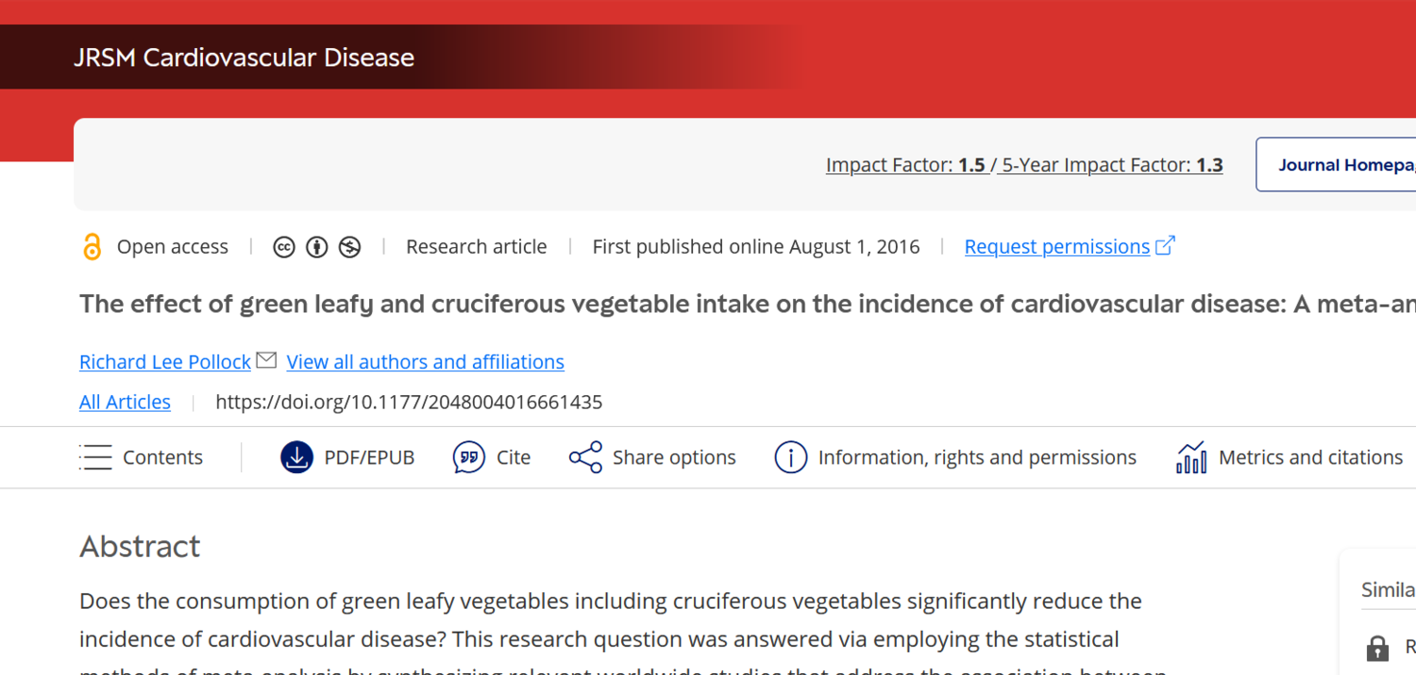
Task: Click the 5-Year Impact Factor link
Action: coord(1112,166)
